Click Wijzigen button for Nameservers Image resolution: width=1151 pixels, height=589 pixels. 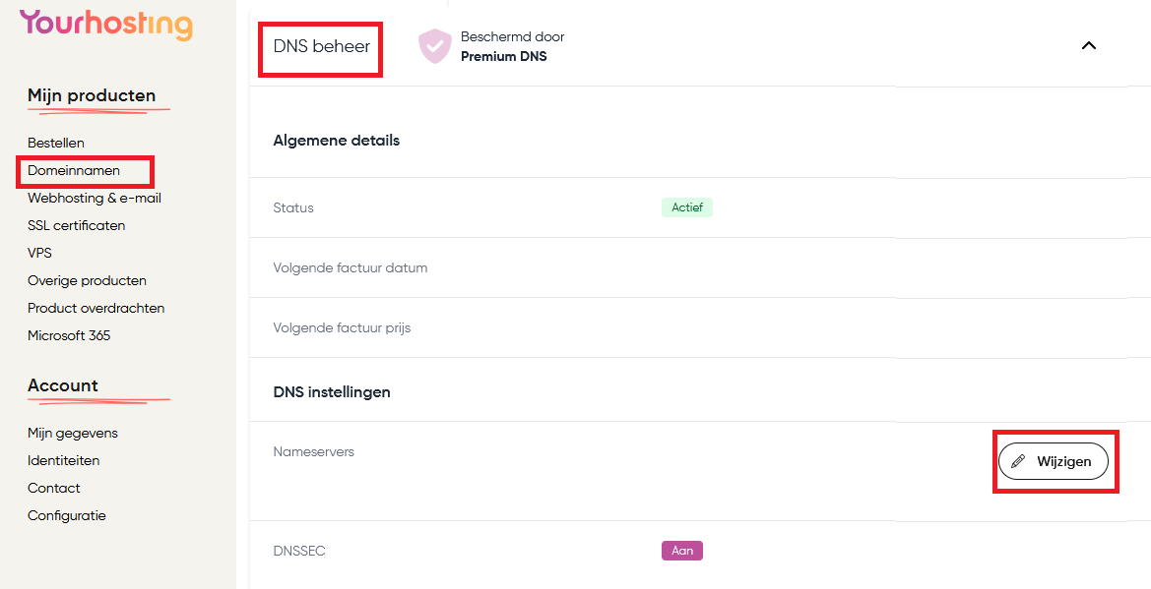pos(1054,461)
